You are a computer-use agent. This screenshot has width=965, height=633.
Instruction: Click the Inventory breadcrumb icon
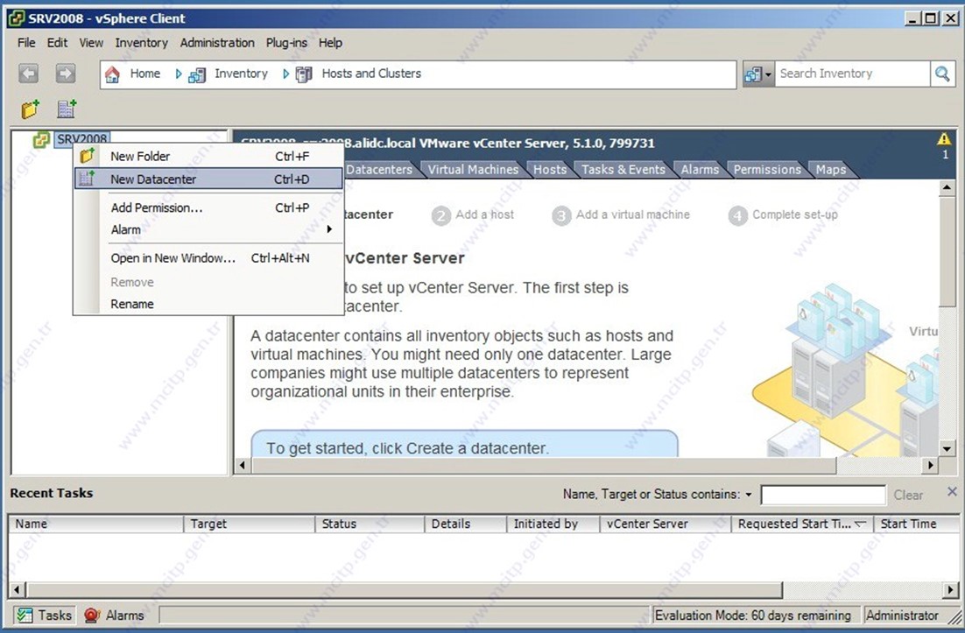[197, 75]
